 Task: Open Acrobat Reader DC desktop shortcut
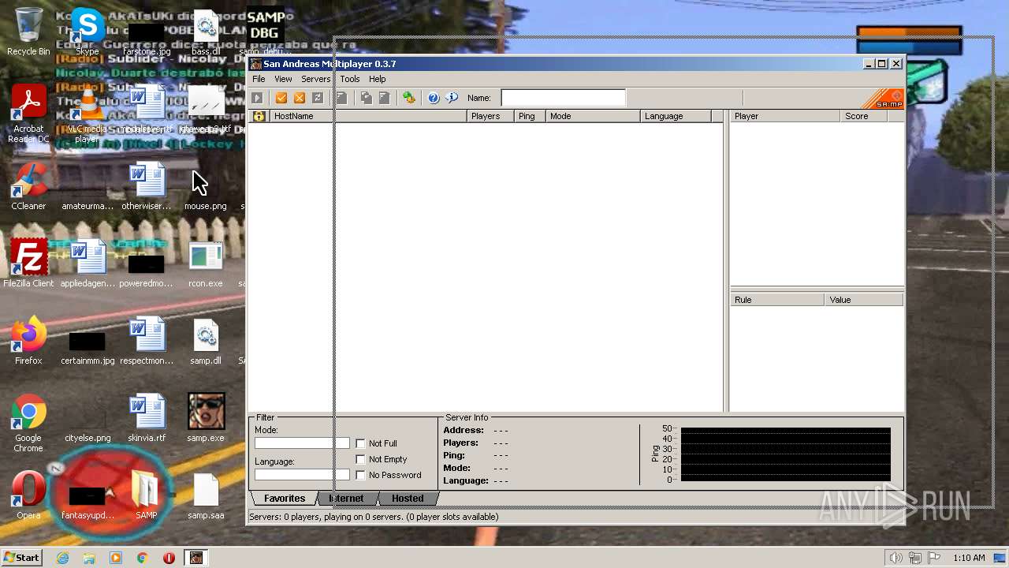pyautogui.click(x=28, y=114)
